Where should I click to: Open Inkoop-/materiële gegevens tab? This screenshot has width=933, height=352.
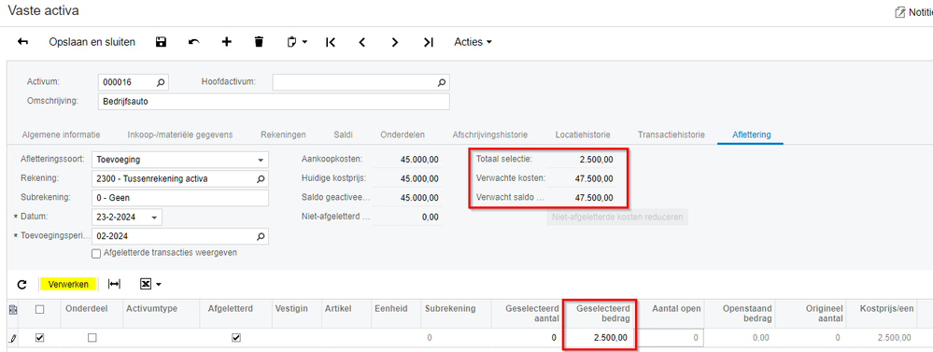(x=180, y=135)
